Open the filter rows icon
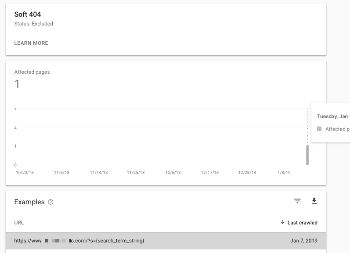The height and width of the screenshot is (253, 350). coord(297,201)
